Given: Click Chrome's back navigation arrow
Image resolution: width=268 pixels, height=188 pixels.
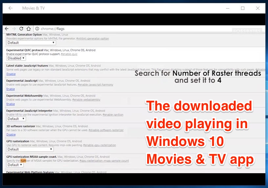Looking at the screenshot, I should (8, 29).
